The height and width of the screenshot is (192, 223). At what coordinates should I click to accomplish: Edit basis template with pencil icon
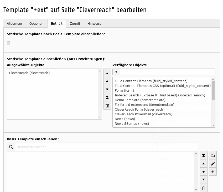213,164
